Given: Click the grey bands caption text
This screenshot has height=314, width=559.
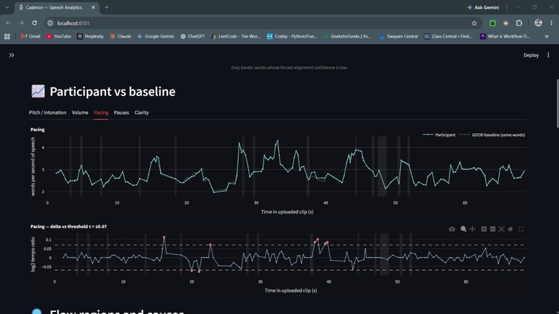Looking at the screenshot, I should tap(289, 67).
